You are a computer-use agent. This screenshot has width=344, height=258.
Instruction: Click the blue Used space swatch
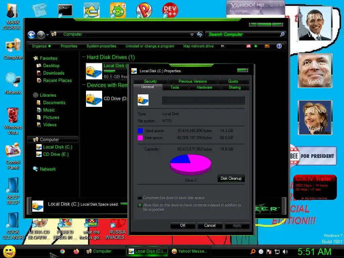click(140, 131)
